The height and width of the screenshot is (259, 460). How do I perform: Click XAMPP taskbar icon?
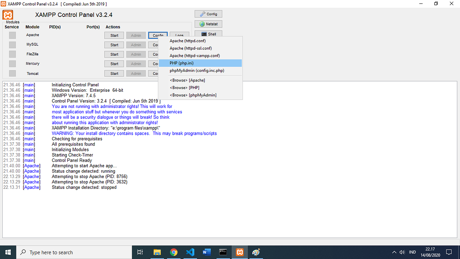240,252
